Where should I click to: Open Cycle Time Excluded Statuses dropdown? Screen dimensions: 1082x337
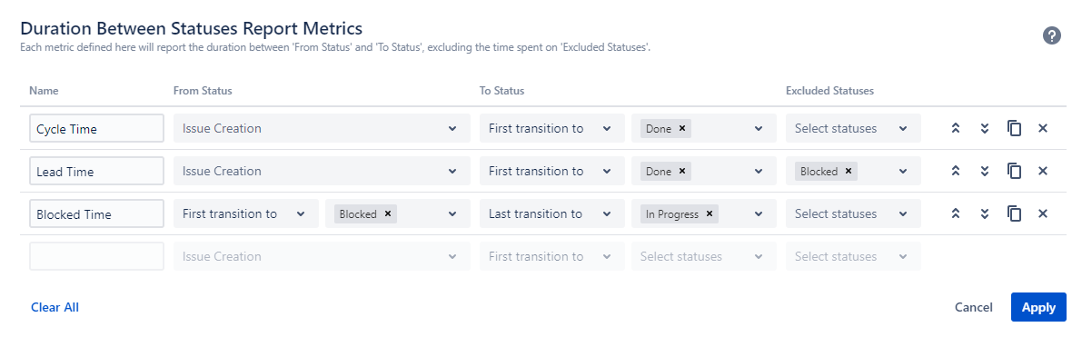[x=853, y=128]
